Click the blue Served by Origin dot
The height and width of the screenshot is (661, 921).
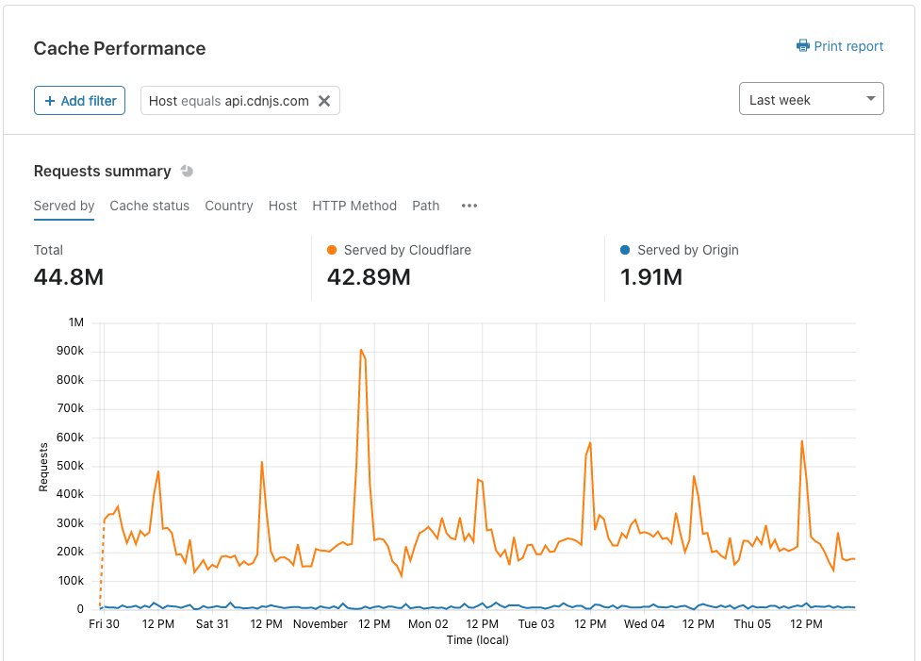[x=625, y=250]
